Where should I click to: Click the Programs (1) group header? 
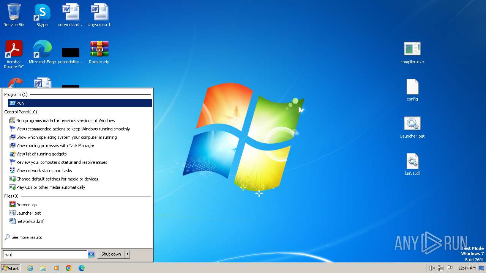[16, 94]
